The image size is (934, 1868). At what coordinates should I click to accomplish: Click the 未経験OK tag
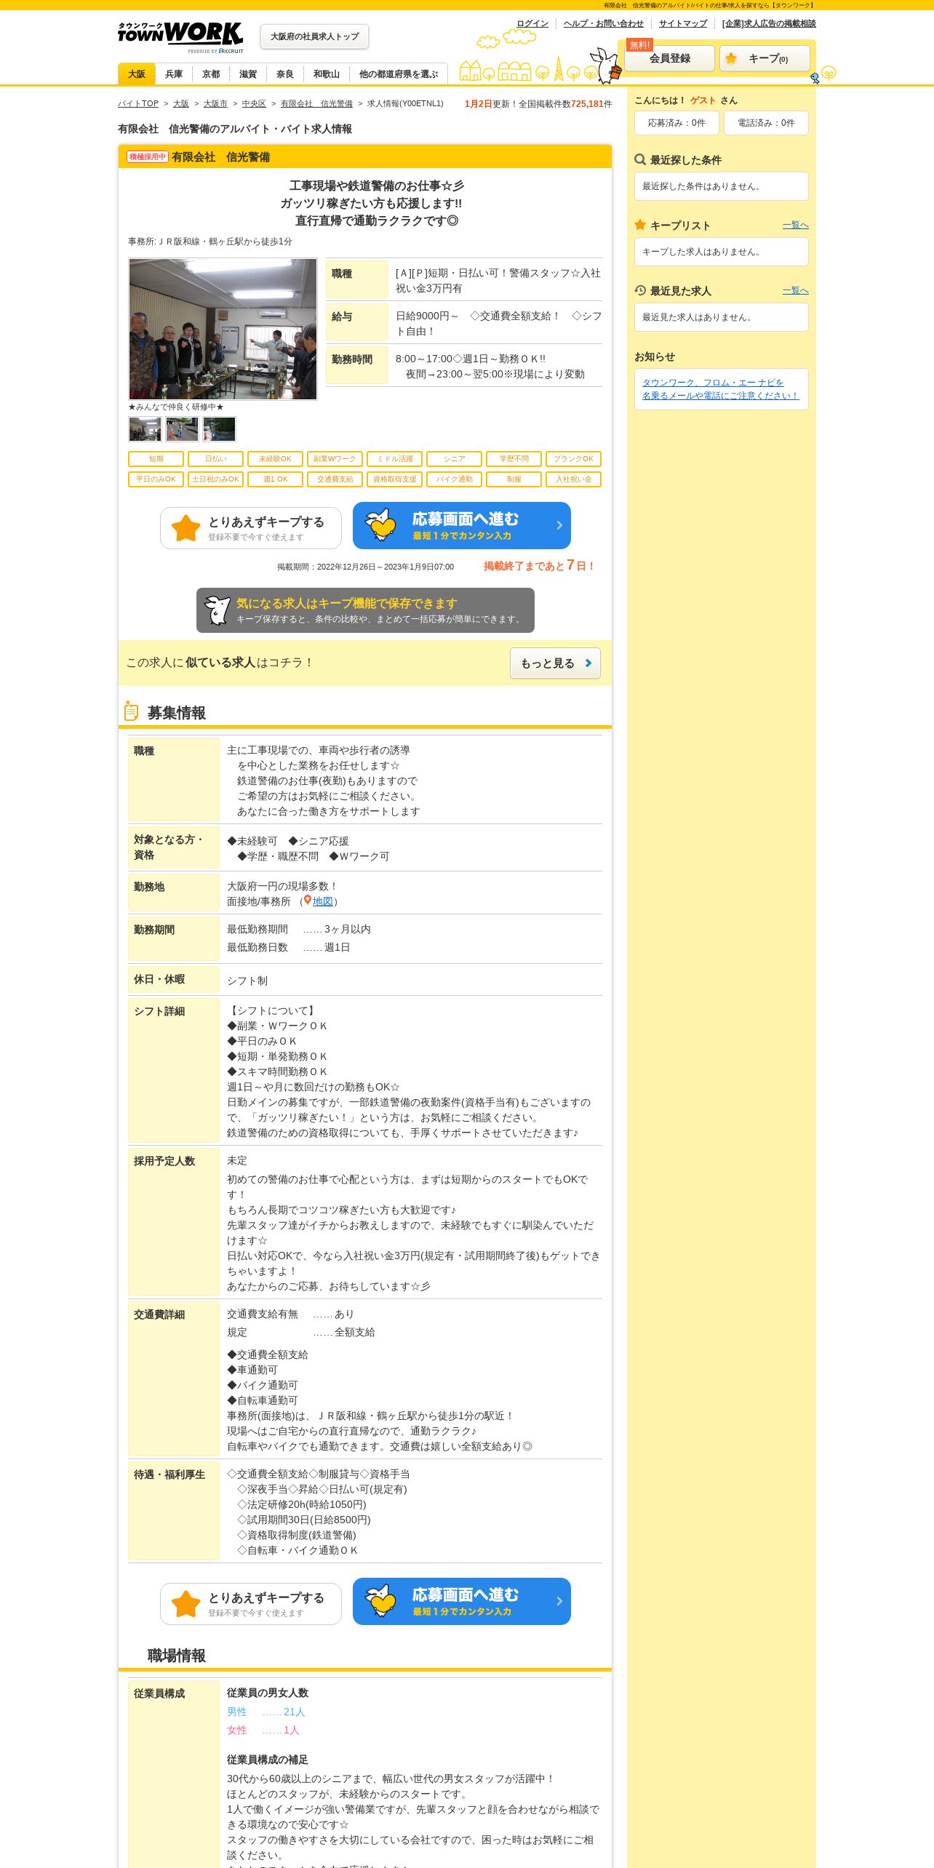coord(275,459)
